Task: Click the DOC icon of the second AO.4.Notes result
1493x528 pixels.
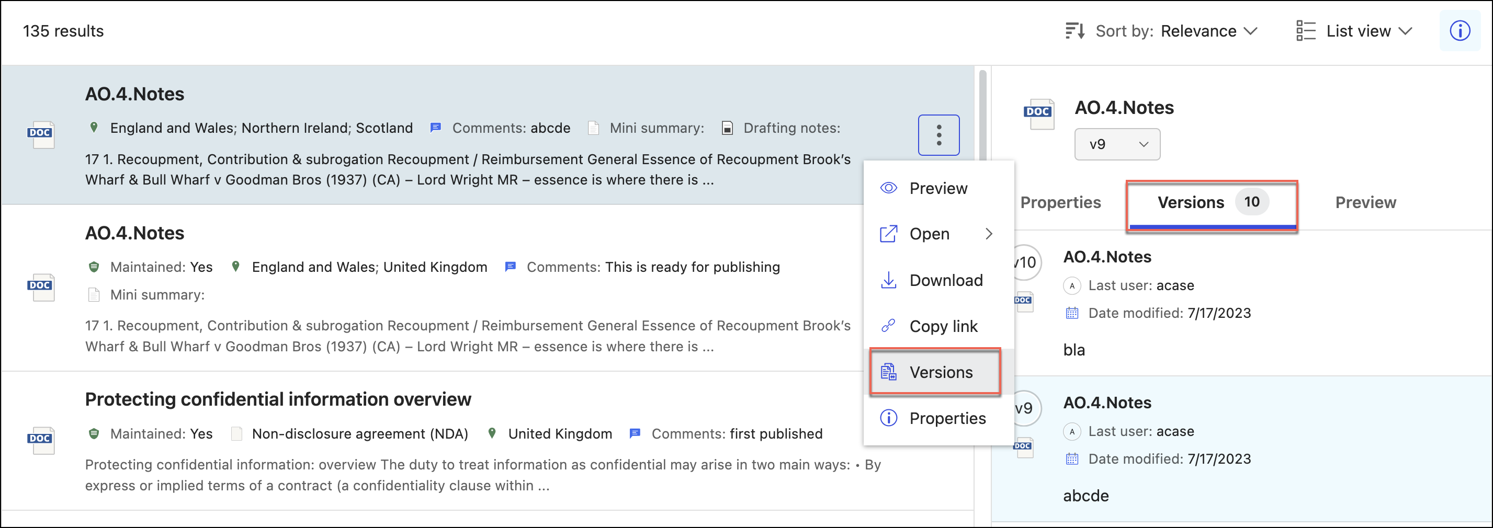Action: click(41, 287)
